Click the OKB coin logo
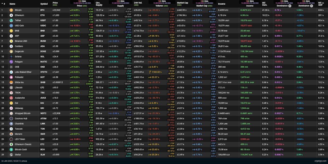 point(11,67)
